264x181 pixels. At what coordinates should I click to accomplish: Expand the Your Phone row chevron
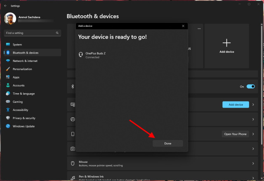point(253,134)
